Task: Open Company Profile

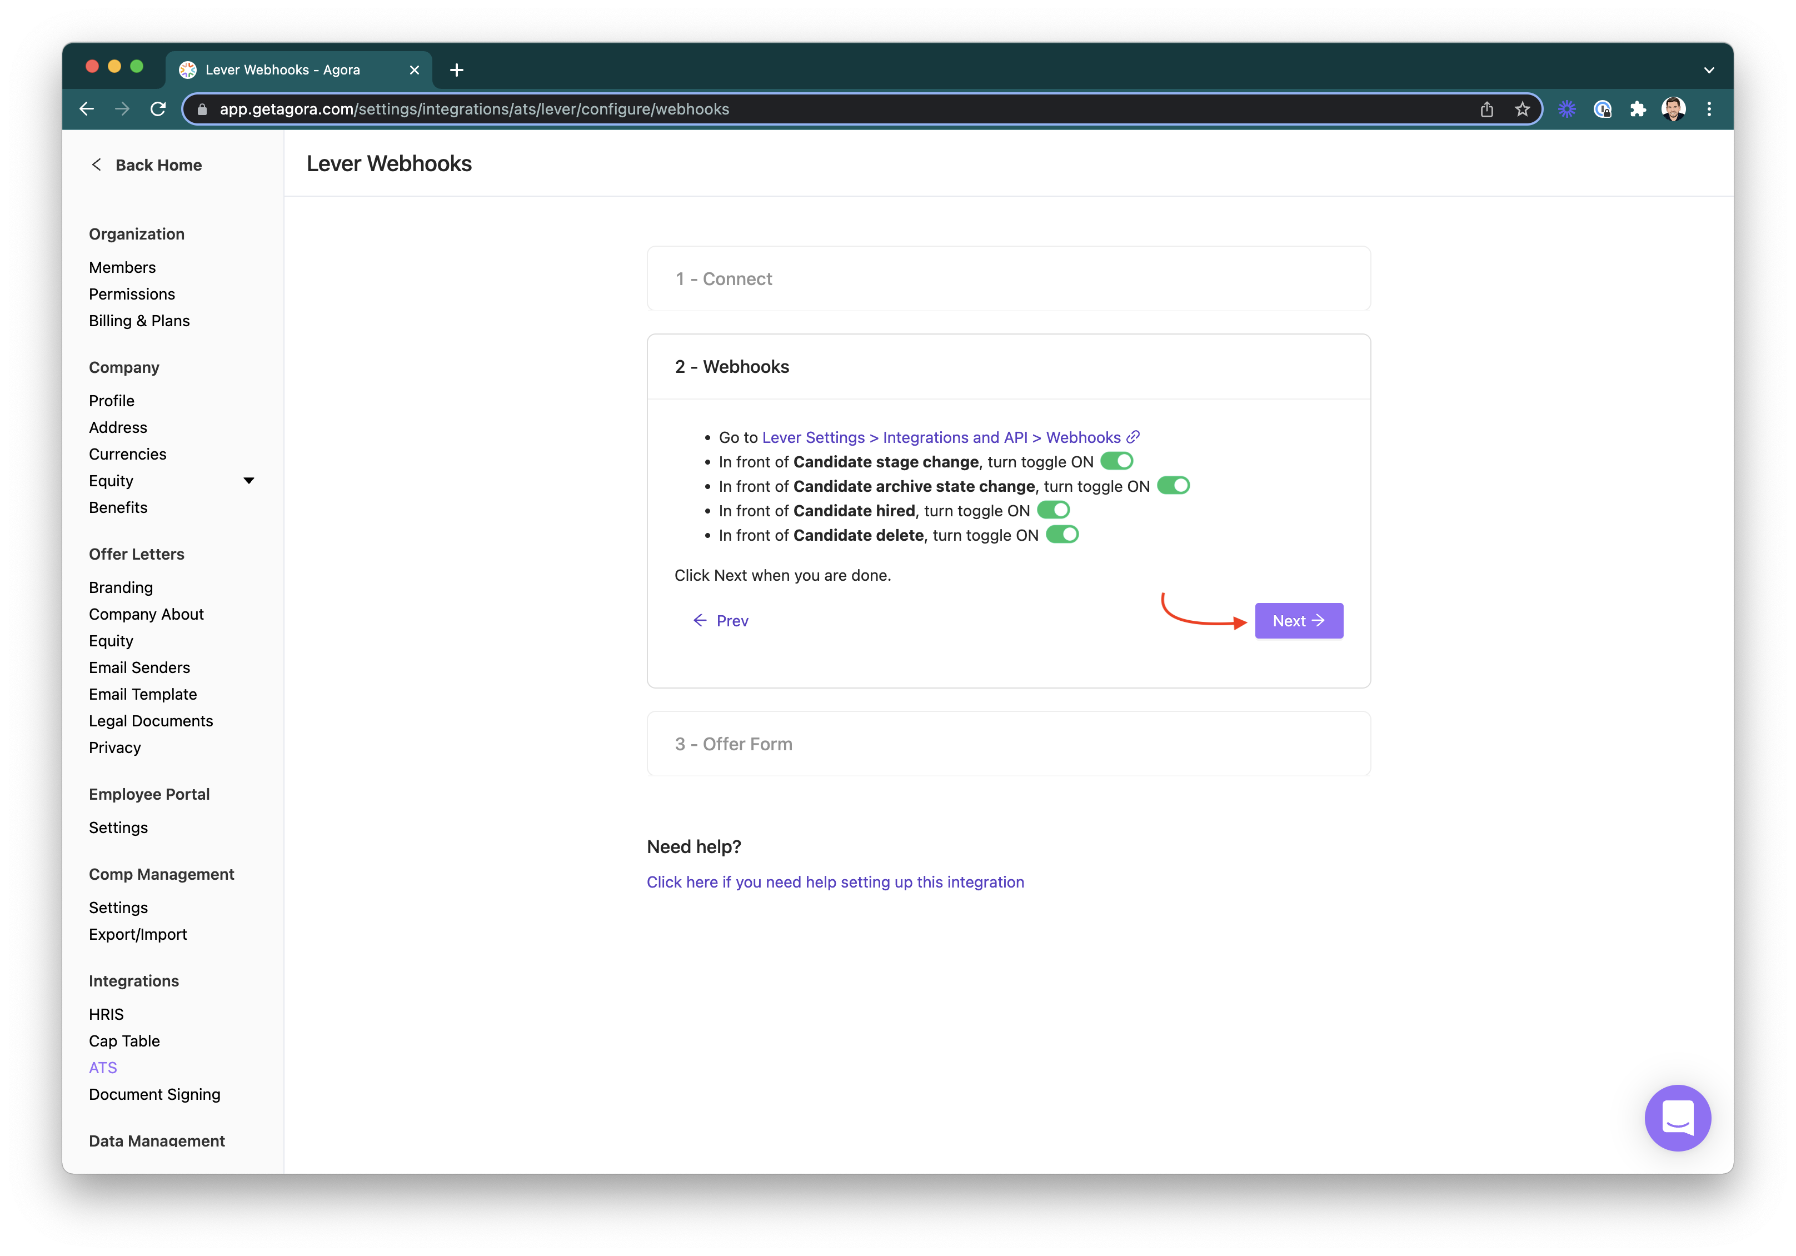Action: click(111, 401)
